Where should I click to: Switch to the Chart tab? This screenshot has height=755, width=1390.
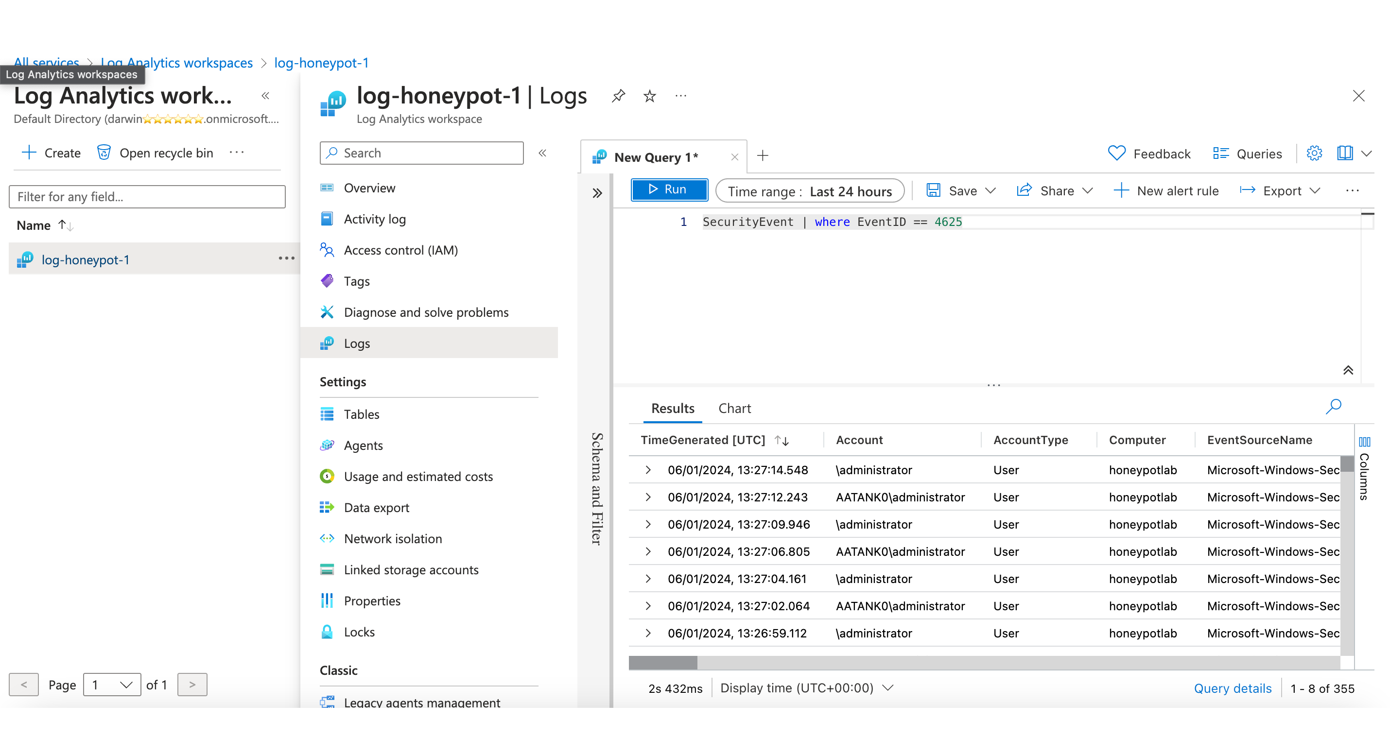734,409
